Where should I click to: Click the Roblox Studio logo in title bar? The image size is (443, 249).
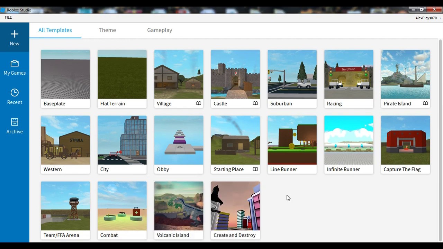coord(3,10)
